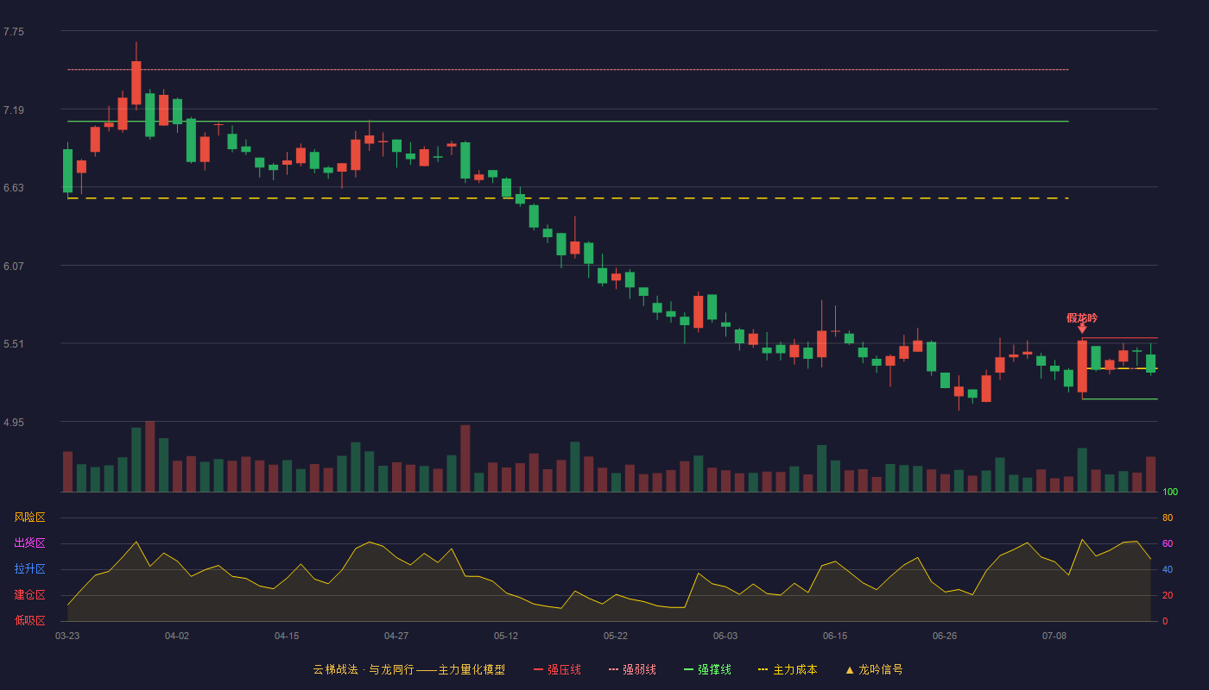Select the 低吸区 zone label
The width and height of the screenshot is (1209, 690).
click(x=29, y=620)
